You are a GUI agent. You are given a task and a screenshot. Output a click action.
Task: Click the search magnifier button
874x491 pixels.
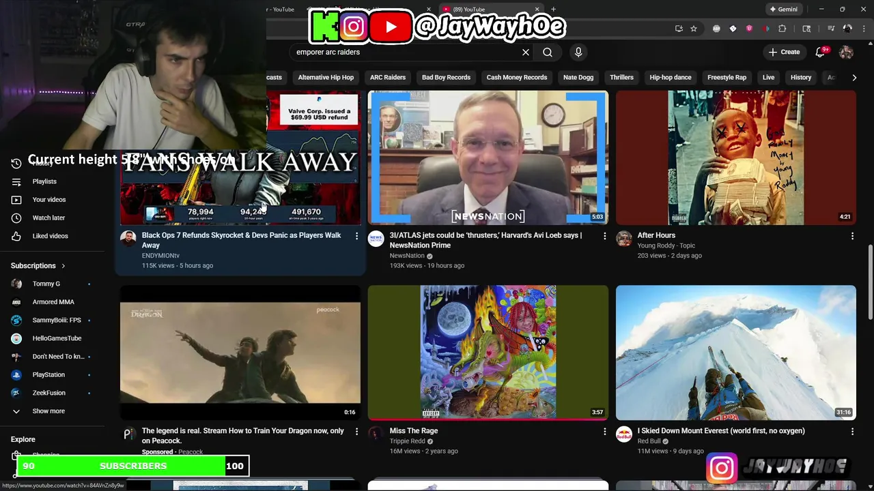click(x=548, y=53)
